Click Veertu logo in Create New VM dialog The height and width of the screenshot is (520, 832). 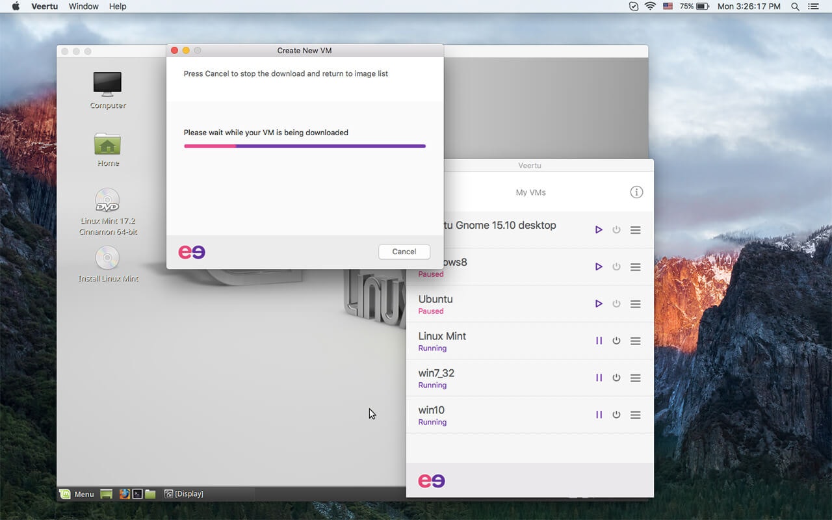(192, 252)
